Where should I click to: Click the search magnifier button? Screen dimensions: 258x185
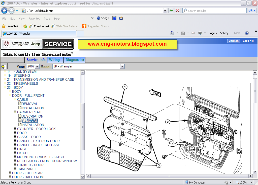pyautogui.click(x=250, y=11)
